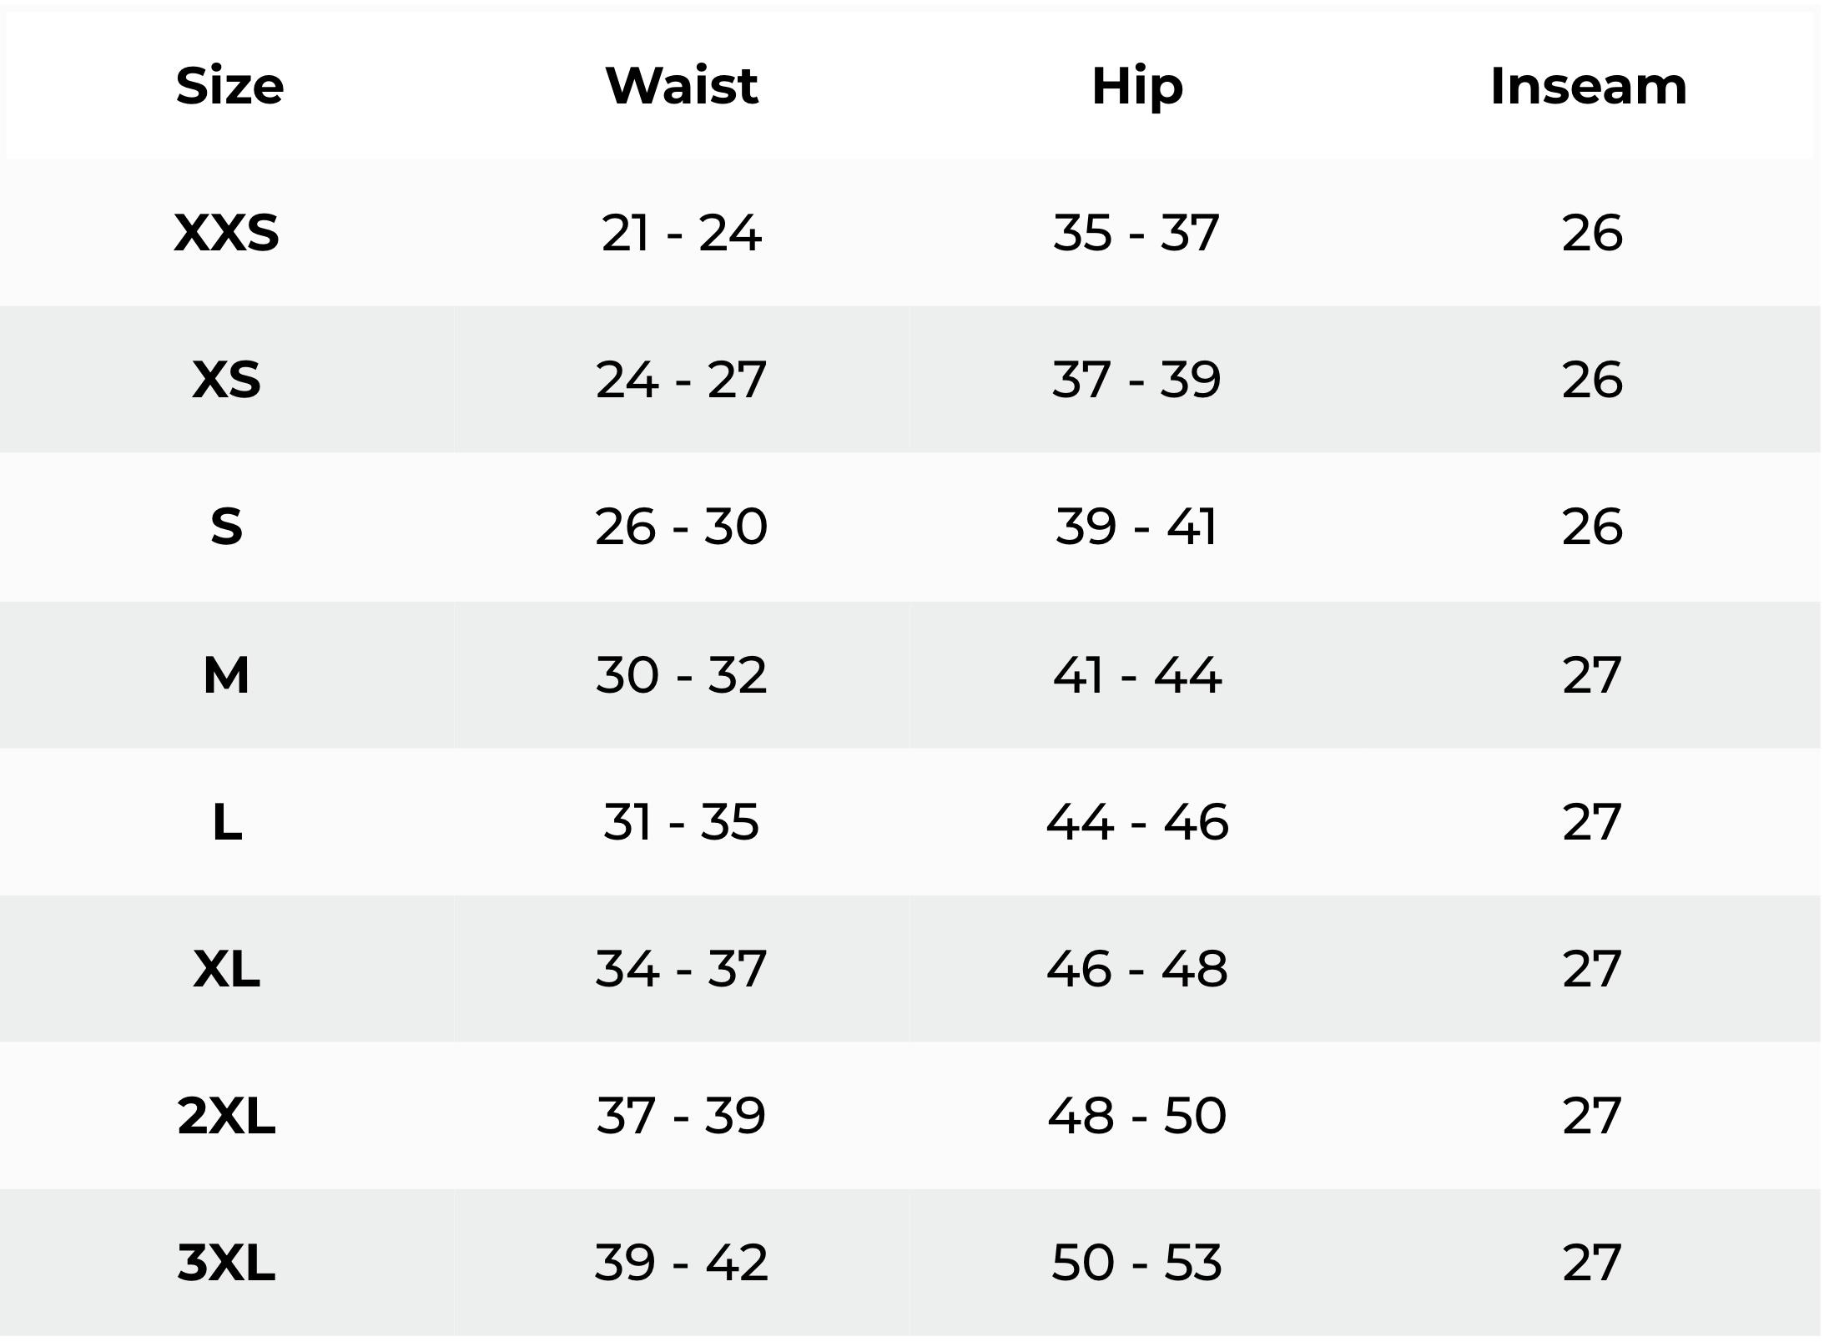The width and height of the screenshot is (1824, 1342).
Task: Select the XS size row label
Action: click(226, 380)
